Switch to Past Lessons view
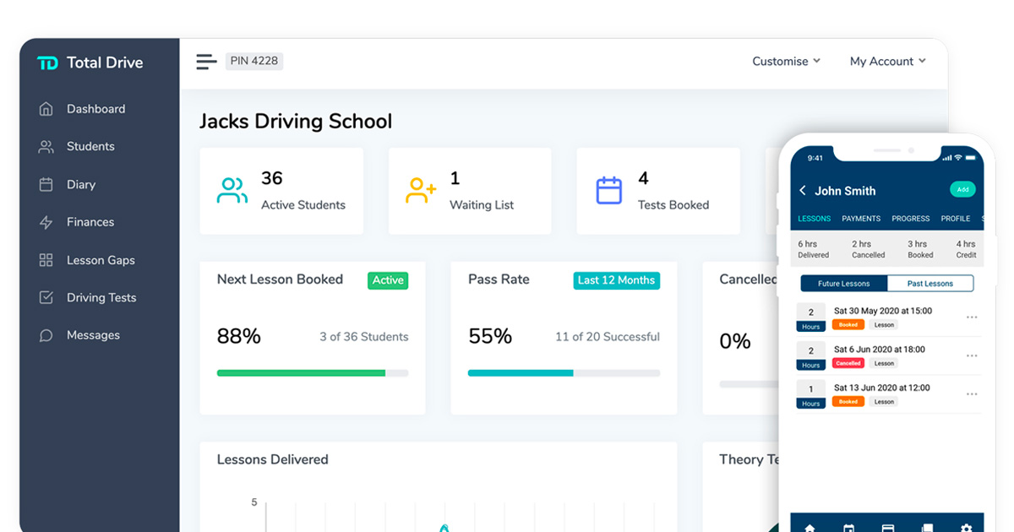The width and height of the screenshot is (1014, 532). 930,283
